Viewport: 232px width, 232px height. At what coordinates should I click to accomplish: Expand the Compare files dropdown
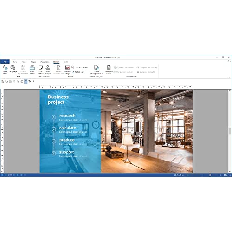tap(109, 69)
